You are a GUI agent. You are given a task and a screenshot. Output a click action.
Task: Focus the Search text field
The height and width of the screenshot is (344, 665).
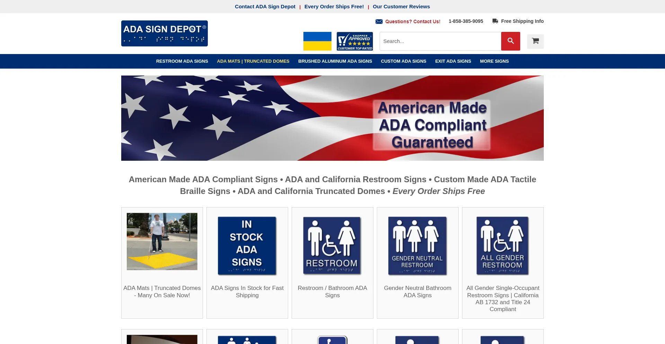pyautogui.click(x=440, y=41)
